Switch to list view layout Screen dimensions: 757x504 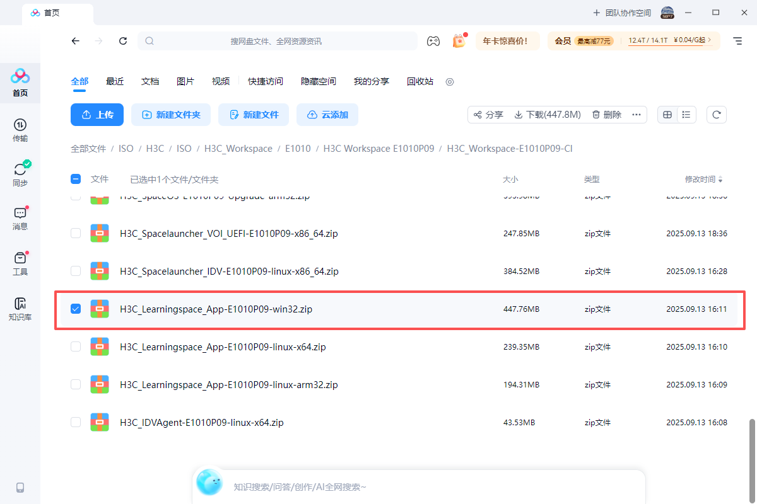coord(686,115)
